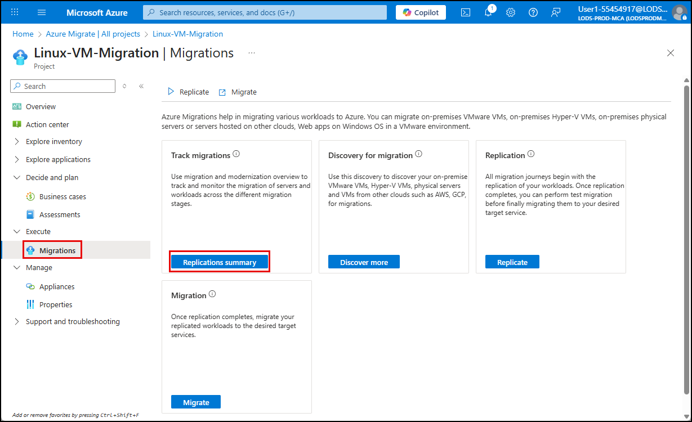Click the sidebar sort up/down arrows icon
Screen dimensions: 692x422
click(x=124, y=86)
